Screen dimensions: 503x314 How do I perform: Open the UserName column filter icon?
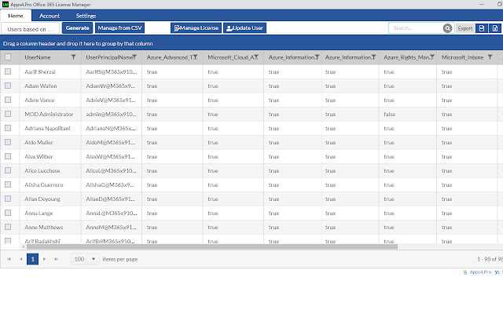(x=73, y=57)
